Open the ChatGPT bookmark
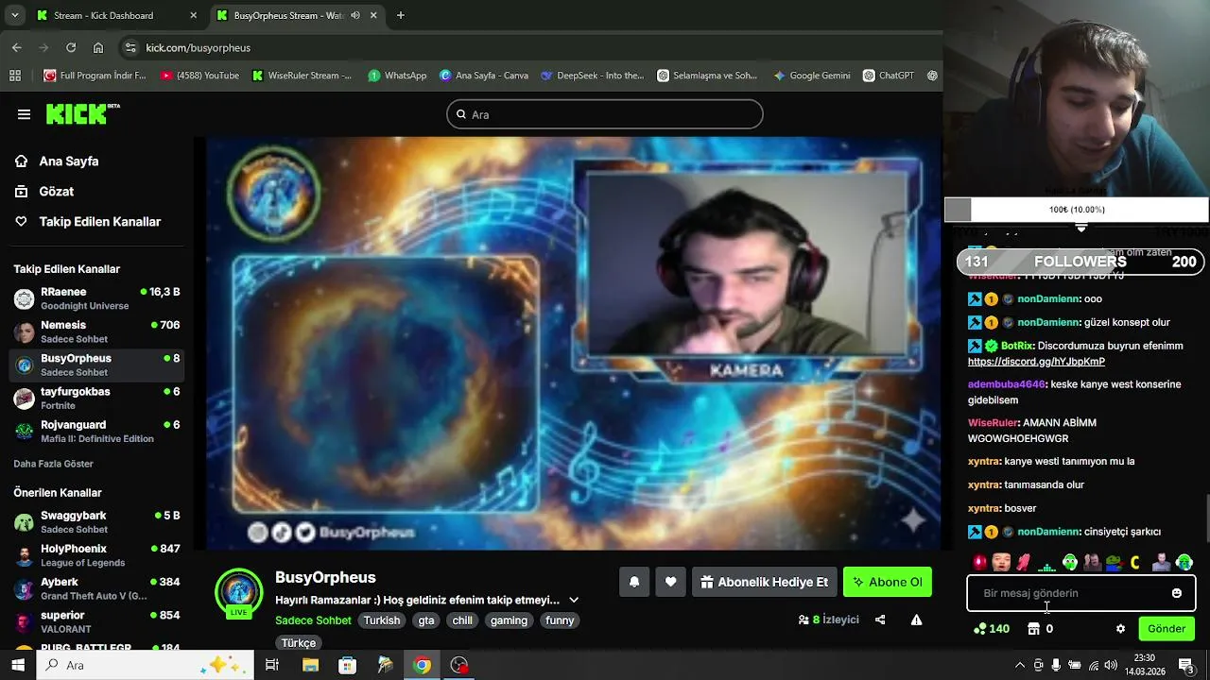1210x680 pixels. tap(889, 76)
